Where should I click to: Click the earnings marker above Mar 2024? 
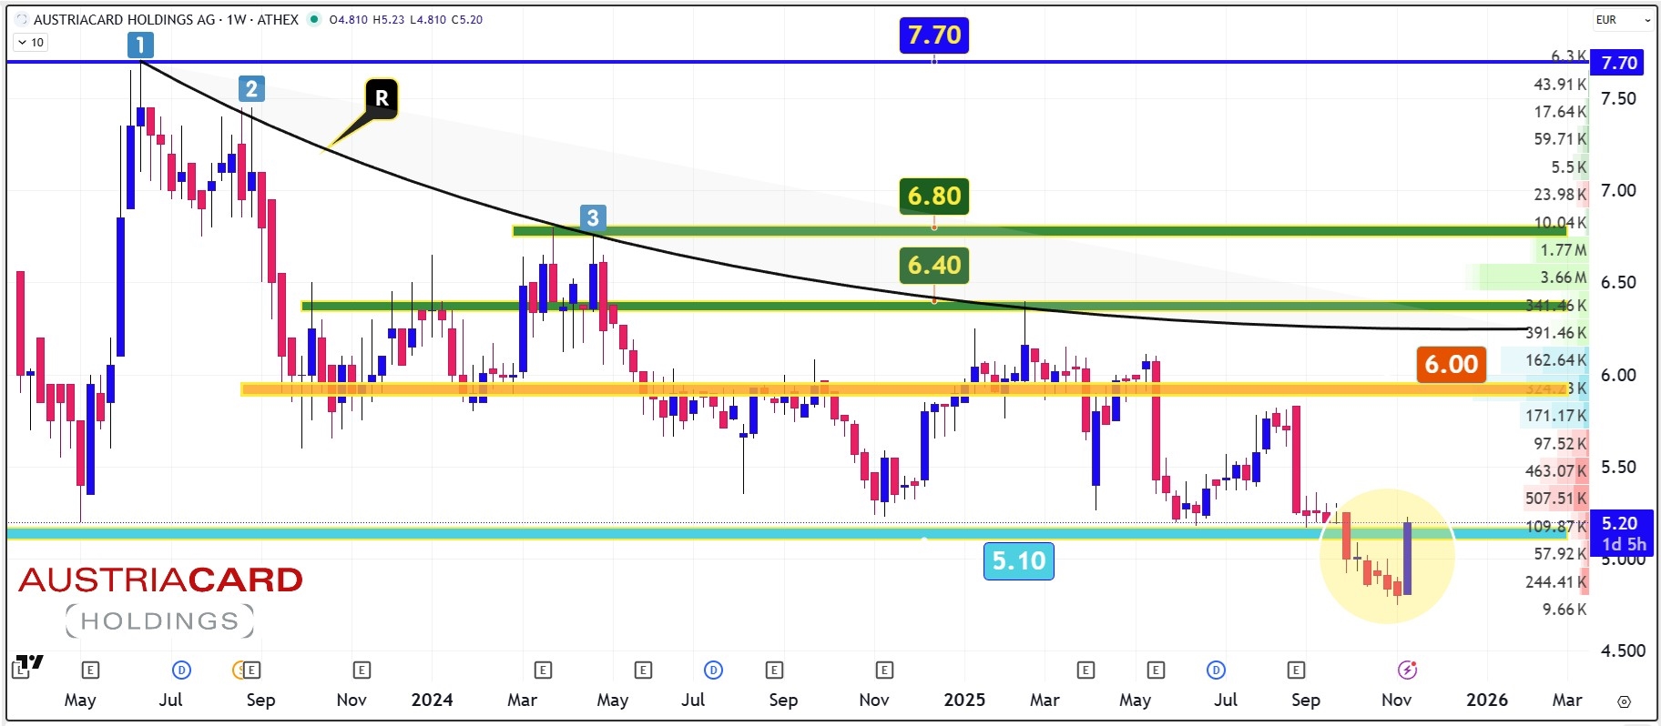543,671
